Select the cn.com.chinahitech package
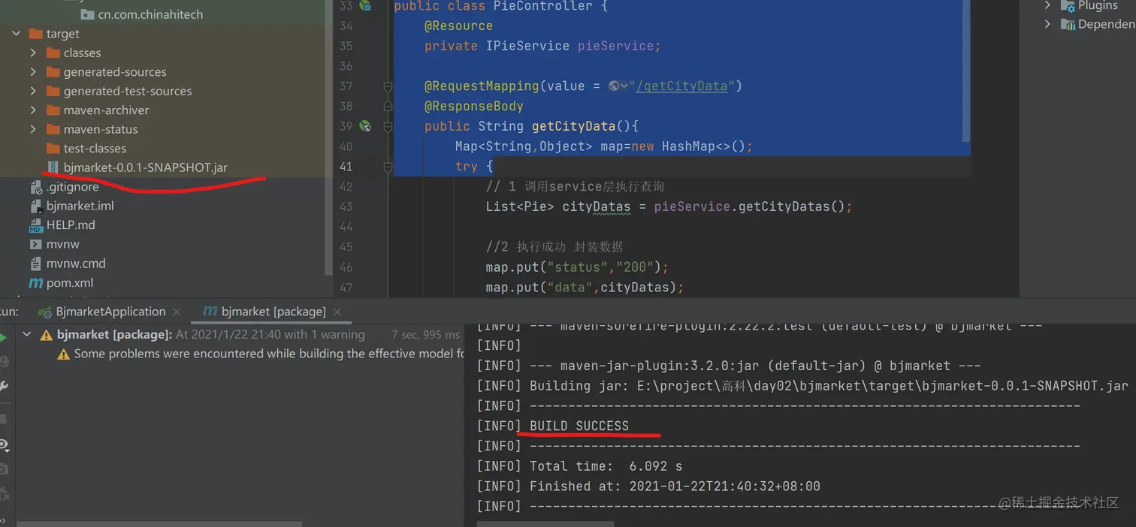The width and height of the screenshot is (1136, 527). [x=150, y=14]
